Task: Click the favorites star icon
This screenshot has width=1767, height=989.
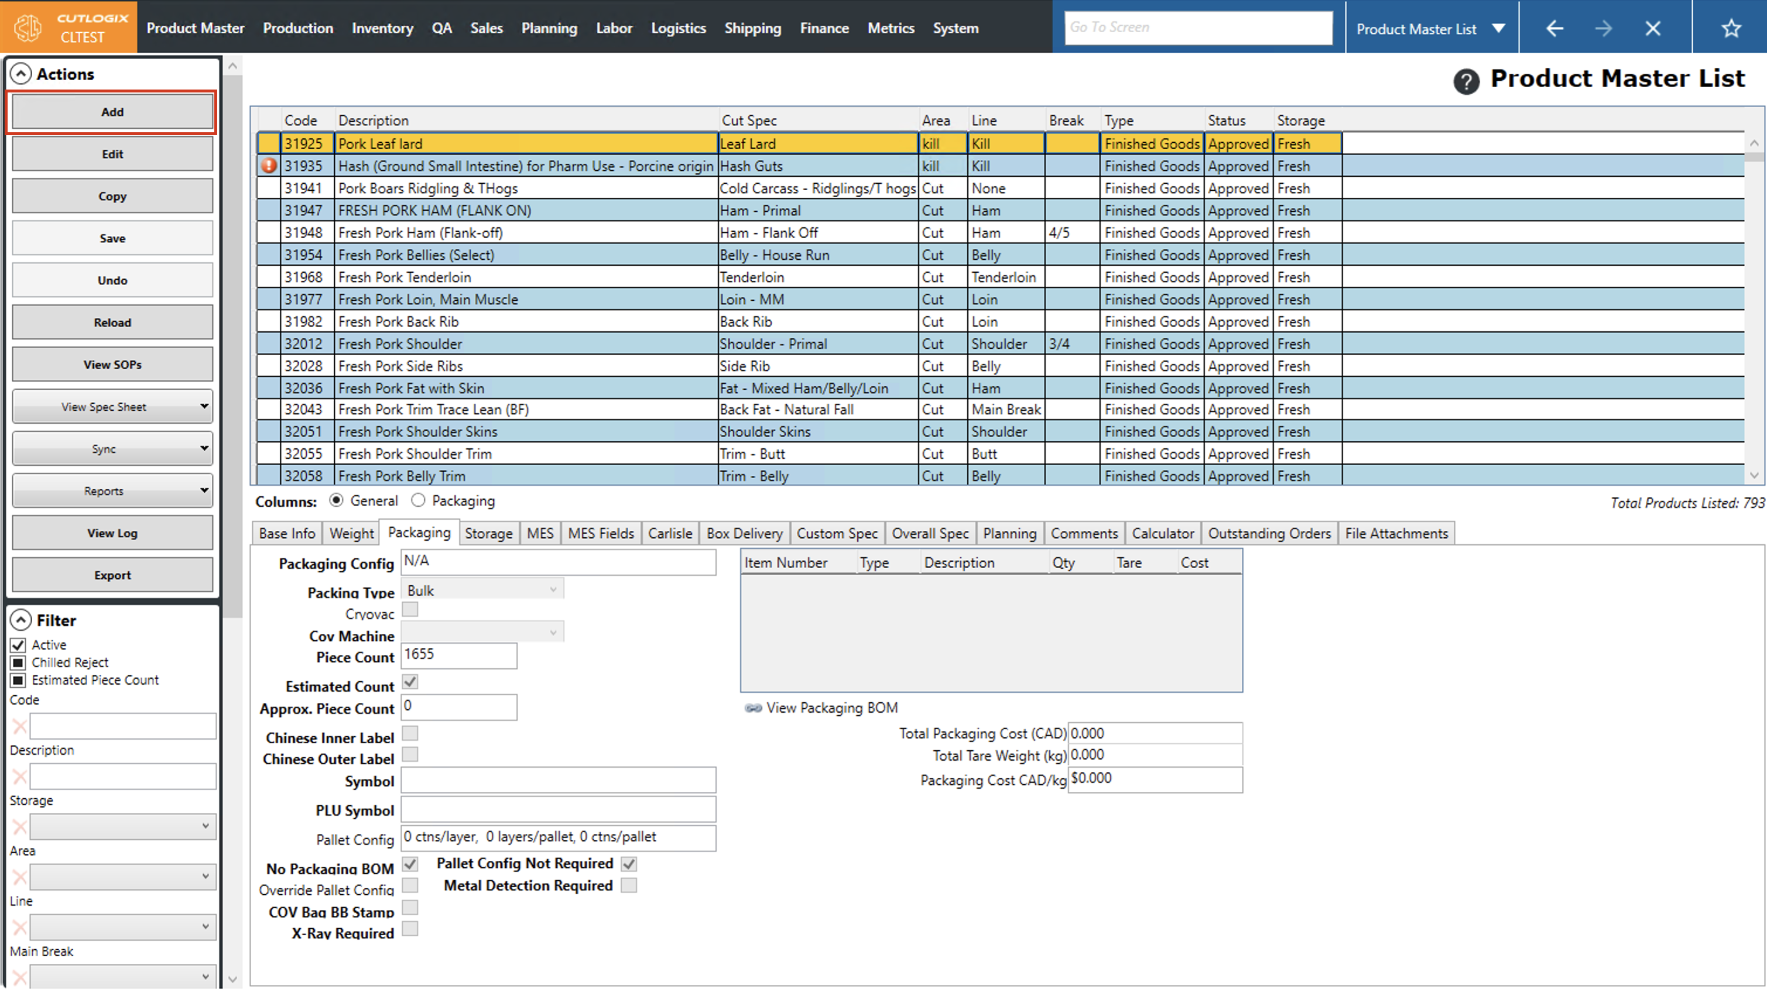Action: pos(1731,28)
